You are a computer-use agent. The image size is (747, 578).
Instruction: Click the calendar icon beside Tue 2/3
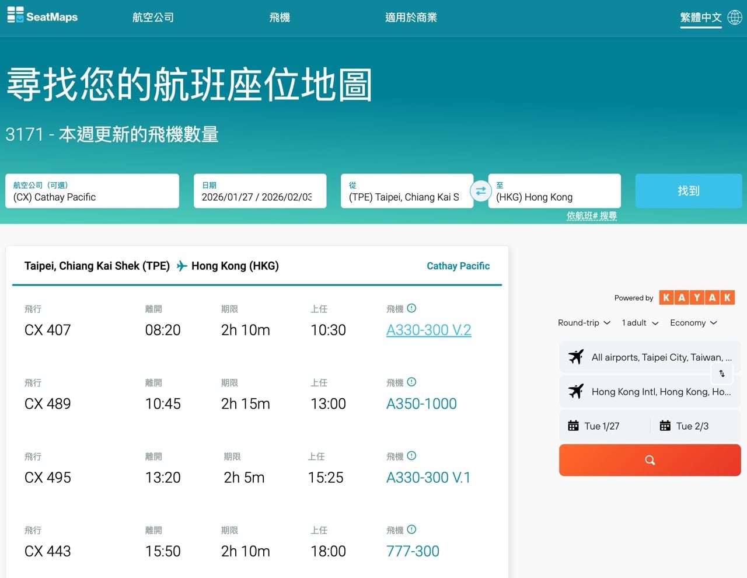coord(665,426)
